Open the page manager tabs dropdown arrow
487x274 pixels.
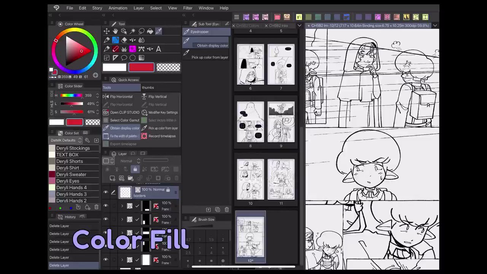[x=299, y=25]
